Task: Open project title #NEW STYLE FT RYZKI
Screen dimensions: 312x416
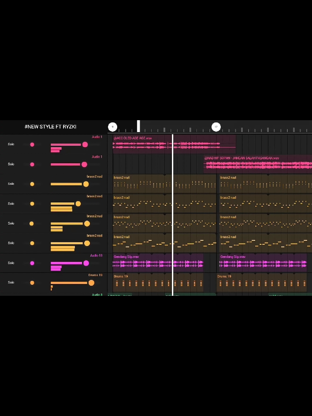Action: click(x=50, y=127)
